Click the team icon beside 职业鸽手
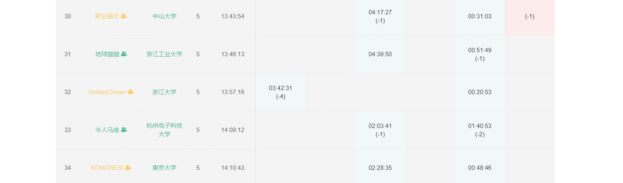This screenshot has width=623, height=183. tap(124, 16)
